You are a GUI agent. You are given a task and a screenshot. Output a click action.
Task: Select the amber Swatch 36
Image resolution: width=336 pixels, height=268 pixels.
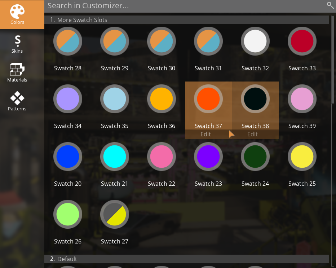point(162,99)
